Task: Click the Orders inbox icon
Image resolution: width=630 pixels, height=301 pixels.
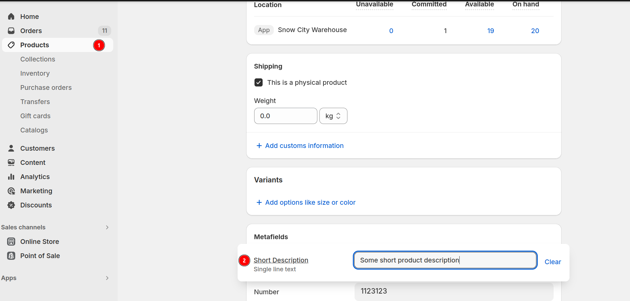Action: tap(11, 31)
